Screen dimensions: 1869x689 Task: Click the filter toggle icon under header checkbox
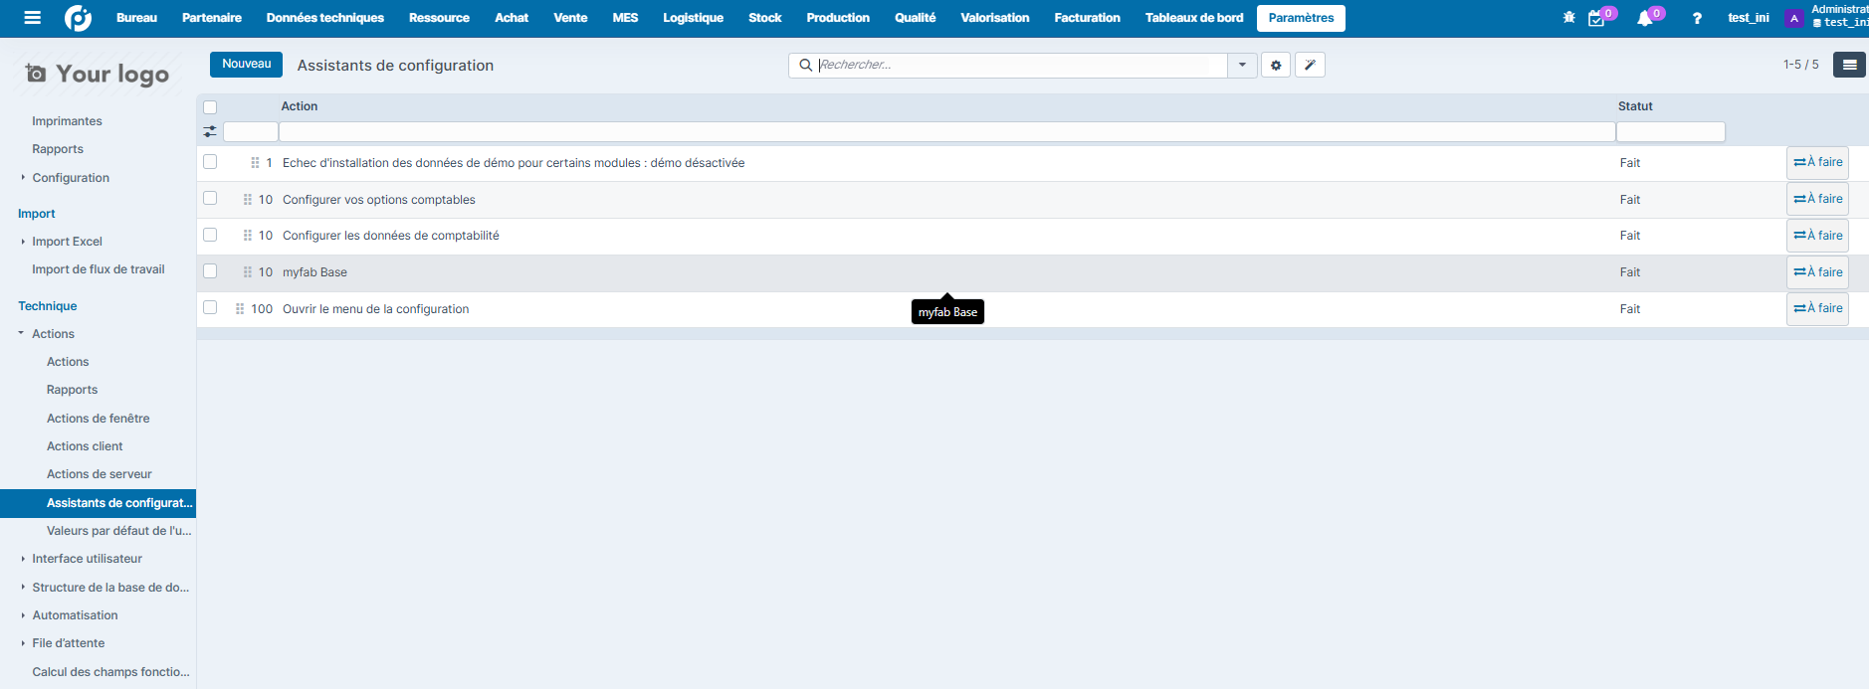[210, 131]
